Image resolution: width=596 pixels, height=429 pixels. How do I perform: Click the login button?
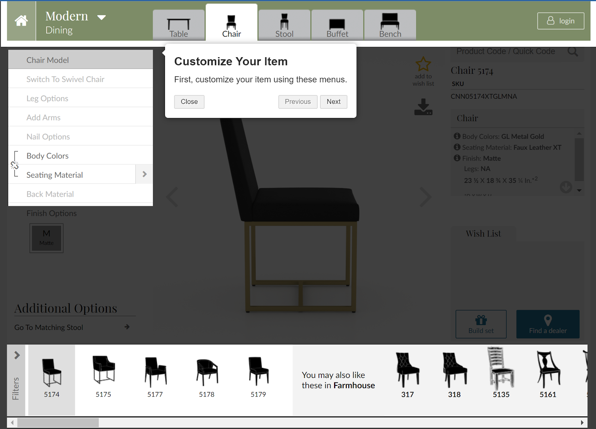coord(561,21)
